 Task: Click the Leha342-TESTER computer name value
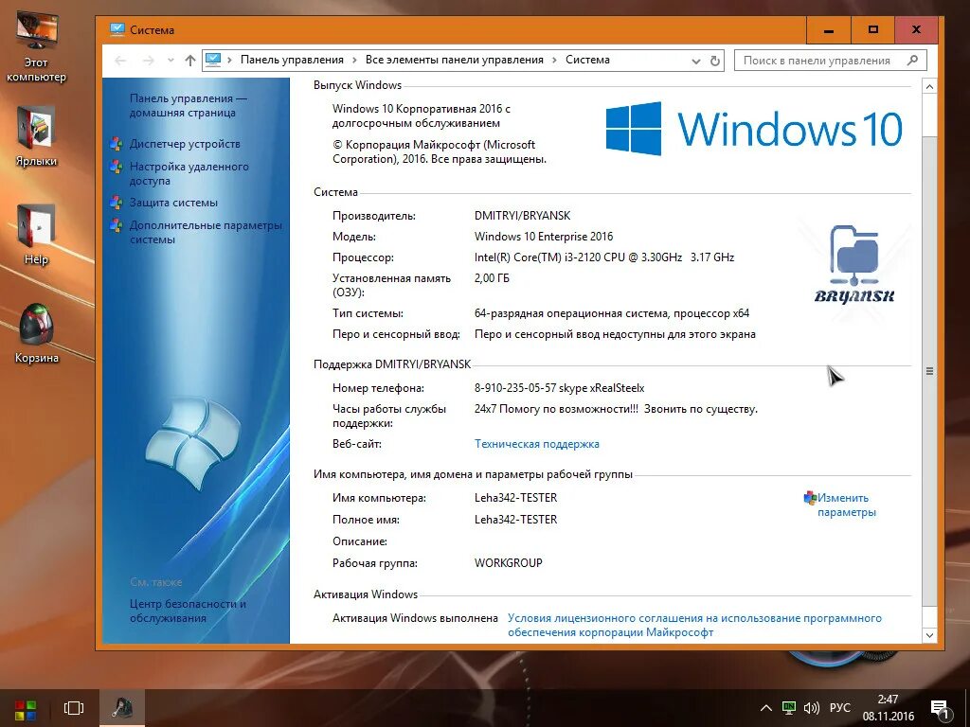(x=516, y=498)
